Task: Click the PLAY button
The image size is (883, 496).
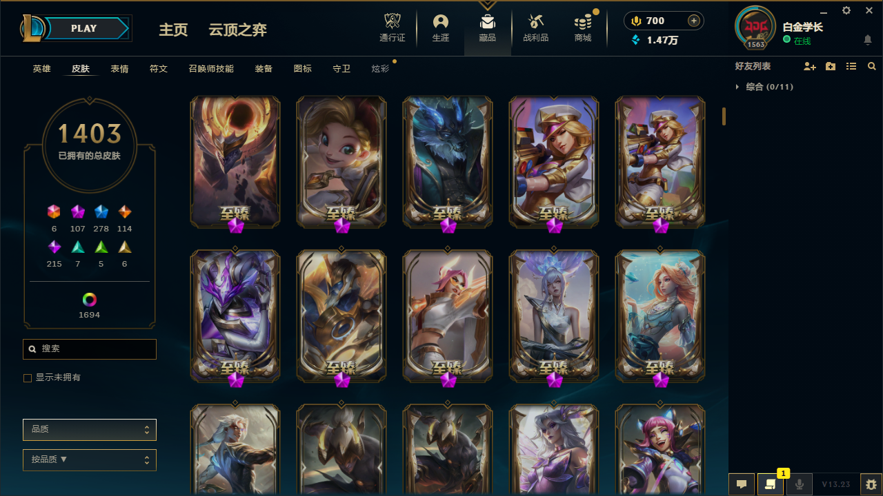Action: click(x=84, y=28)
